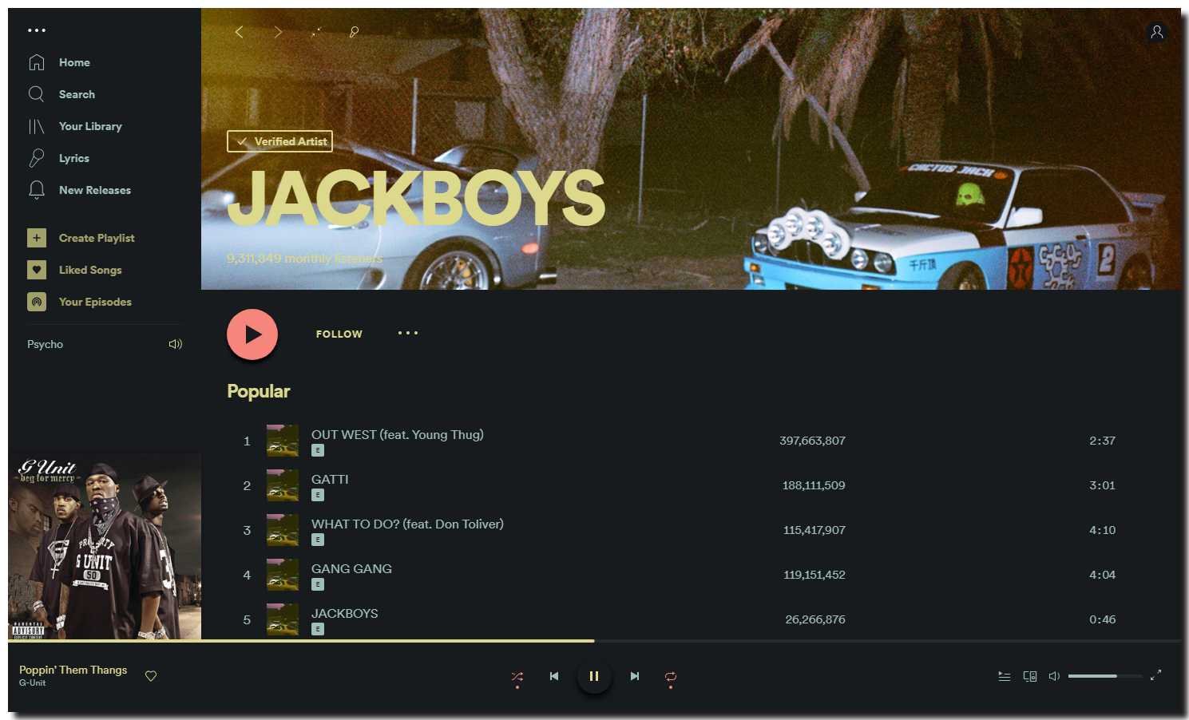Click the GATTI album thumbnail
Image resolution: width=1189 pixels, height=720 pixels.
click(x=282, y=485)
